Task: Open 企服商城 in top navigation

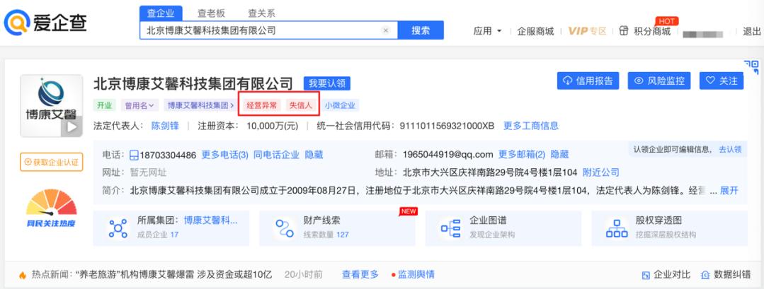Action: coord(535,31)
